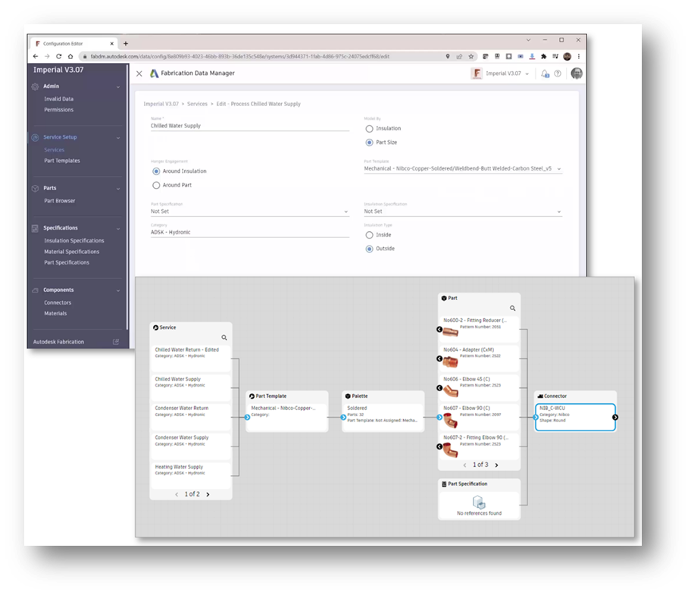691x595 pixels.
Task: Open the browser extensions puzzle icon
Action: 543,56
